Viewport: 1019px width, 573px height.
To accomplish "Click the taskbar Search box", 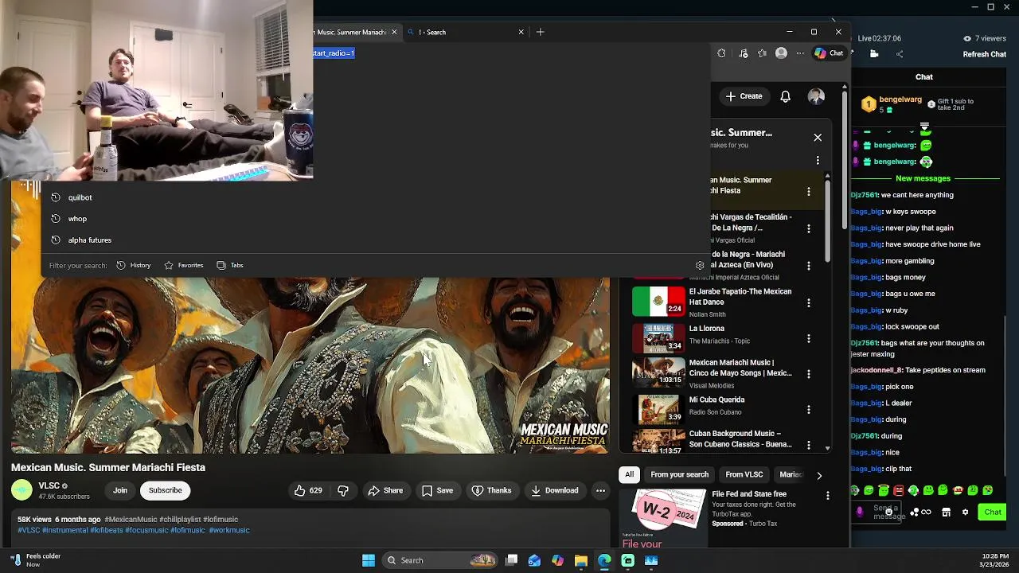I will (439, 560).
